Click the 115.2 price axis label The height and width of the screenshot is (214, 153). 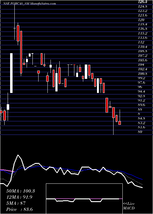[143, 33]
